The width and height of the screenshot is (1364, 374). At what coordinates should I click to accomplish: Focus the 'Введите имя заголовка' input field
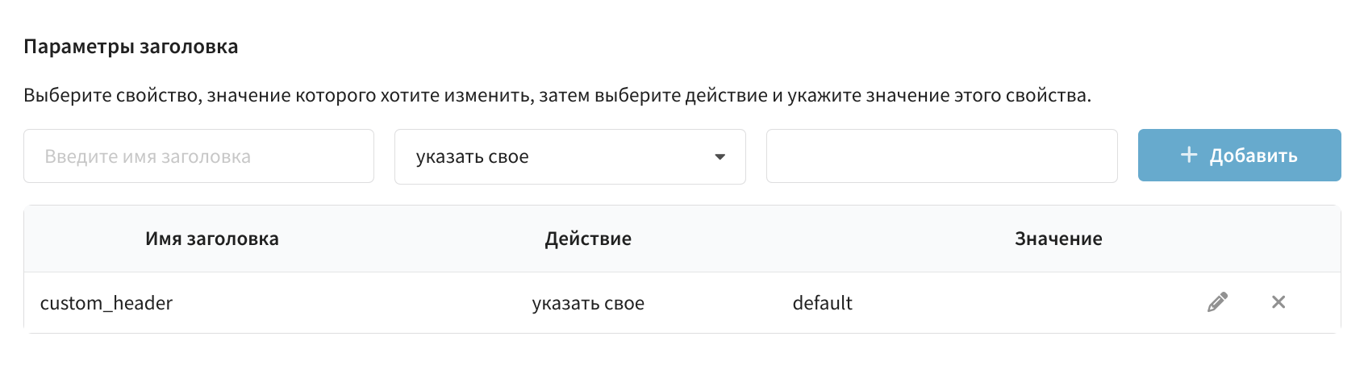(x=198, y=156)
